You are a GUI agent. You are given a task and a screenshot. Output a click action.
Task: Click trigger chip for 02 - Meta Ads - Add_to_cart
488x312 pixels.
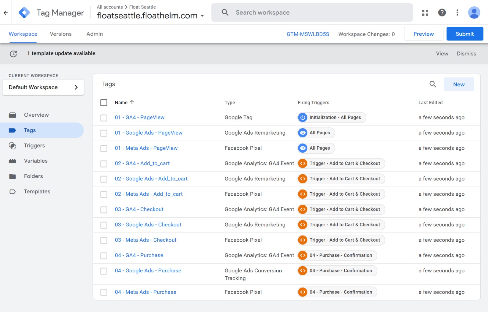[341, 194]
